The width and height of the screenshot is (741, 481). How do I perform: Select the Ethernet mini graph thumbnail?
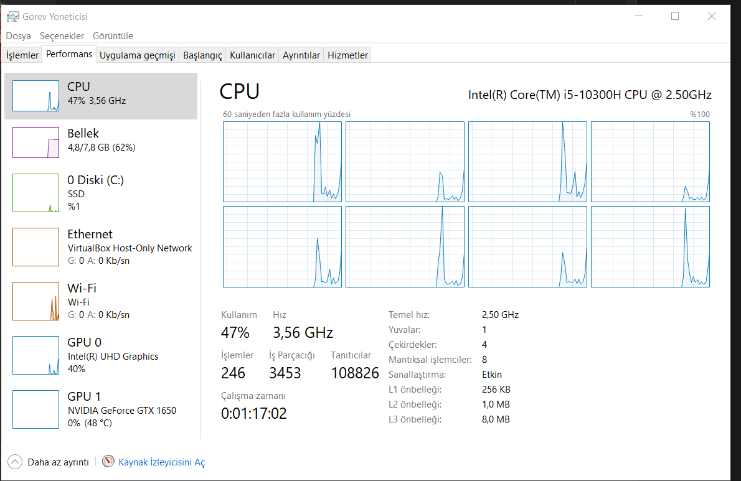(36, 247)
